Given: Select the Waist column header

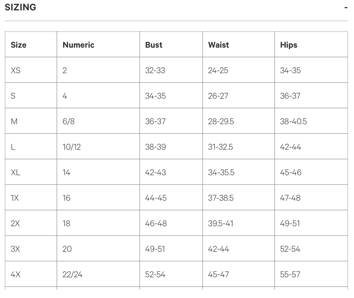Looking at the screenshot, I should (218, 45).
